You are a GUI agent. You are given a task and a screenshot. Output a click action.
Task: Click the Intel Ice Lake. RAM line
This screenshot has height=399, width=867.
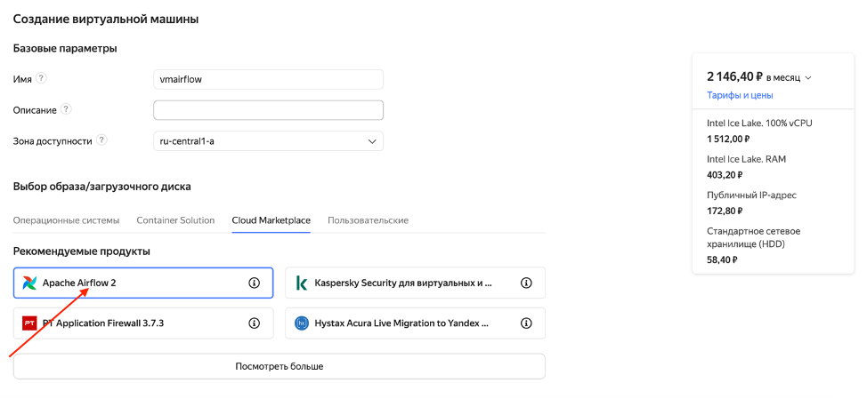(x=747, y=159)
